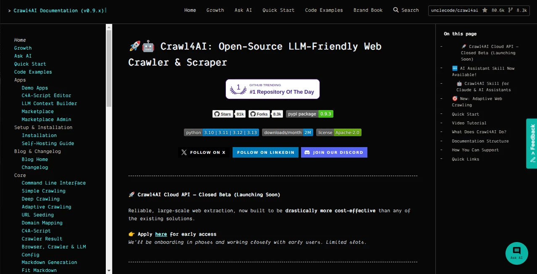Select Home in the top navigation
Viewport: 537px width, 274px height.
190,10
